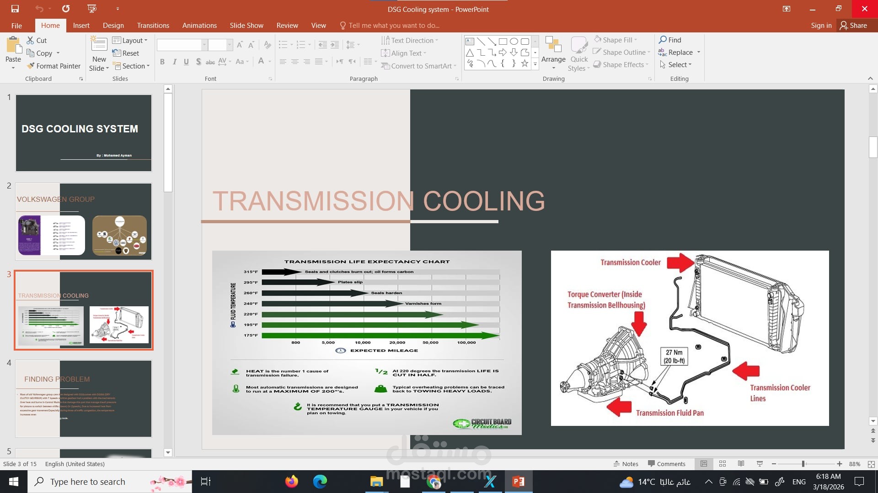878x493 pixels.
Task: Align text left
Action: 283,62
